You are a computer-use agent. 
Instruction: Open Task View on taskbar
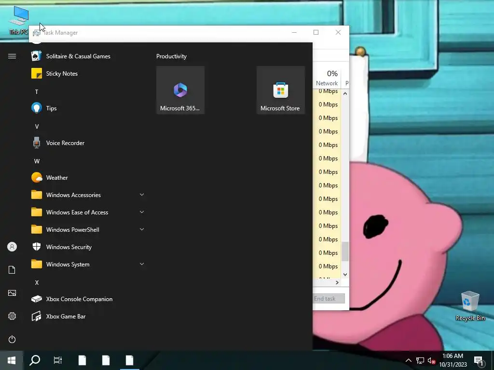[x=58, y=360]
